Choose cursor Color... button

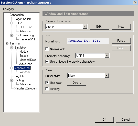point(77,83)
